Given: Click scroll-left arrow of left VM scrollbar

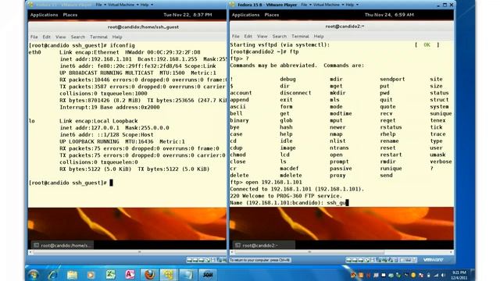Looking at the screenshot, I should pyautogui.click(x=30, y=252).
